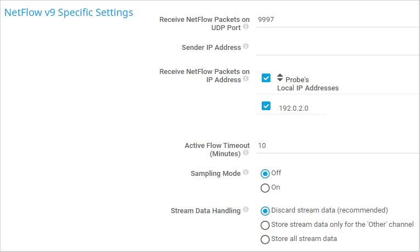Show help icon for Sampling Mode
The height and width of the screenshot is (252, 420).
246,173
